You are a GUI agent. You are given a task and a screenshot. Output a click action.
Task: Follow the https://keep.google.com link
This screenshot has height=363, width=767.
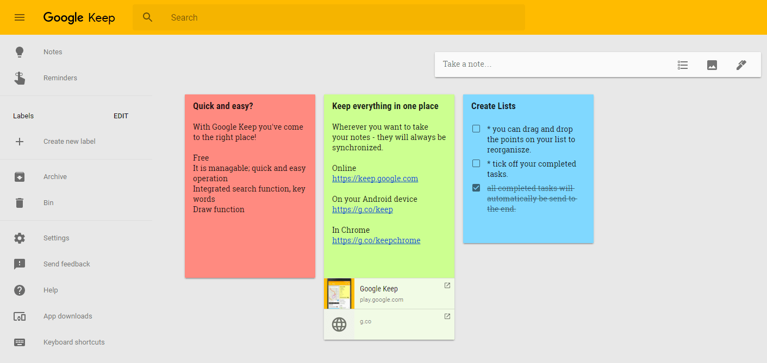coord(375,179)
